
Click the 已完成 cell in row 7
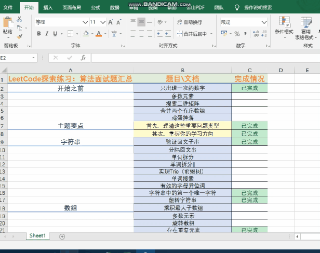click(x=249, y=126)
